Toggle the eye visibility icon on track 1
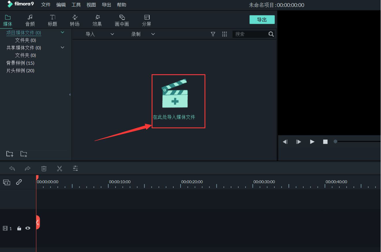 pos(28,228)
